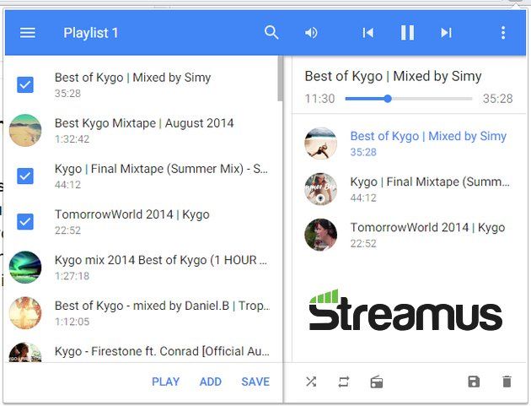Click stream thumbnail of TomorrowWorld 2014

point(320,235)
